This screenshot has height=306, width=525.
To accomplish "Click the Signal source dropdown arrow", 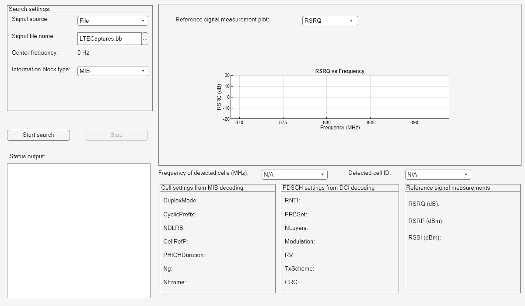I will [144, 20].
